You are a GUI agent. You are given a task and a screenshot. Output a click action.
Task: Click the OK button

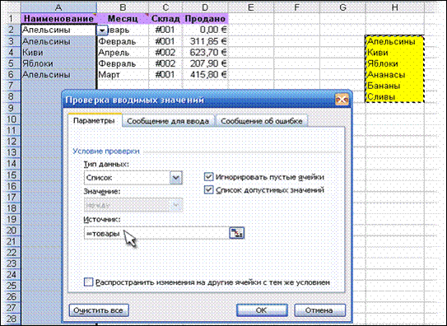point(262,310)
